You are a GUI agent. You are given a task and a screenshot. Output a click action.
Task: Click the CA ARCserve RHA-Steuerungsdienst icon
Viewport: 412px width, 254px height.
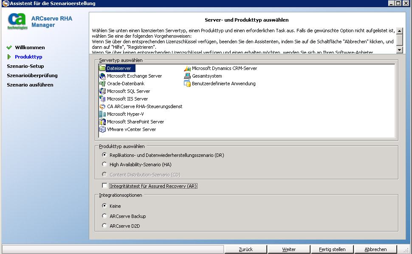(x=102, y=106)
